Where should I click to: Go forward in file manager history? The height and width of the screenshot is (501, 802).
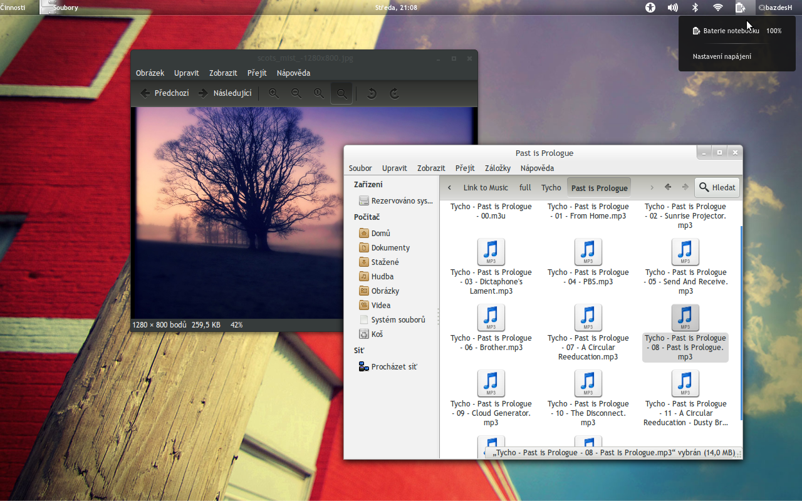point(685,187)
